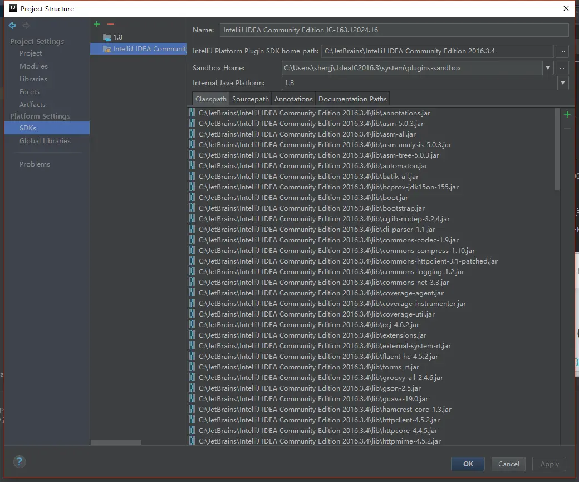Select the commons-logging-1.2.jar row
579x482 pixels.
371,272
